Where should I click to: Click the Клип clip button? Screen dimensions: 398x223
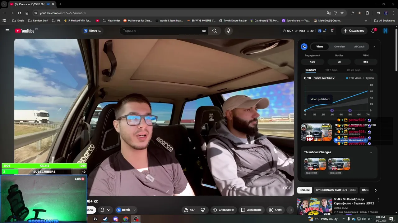275,210
